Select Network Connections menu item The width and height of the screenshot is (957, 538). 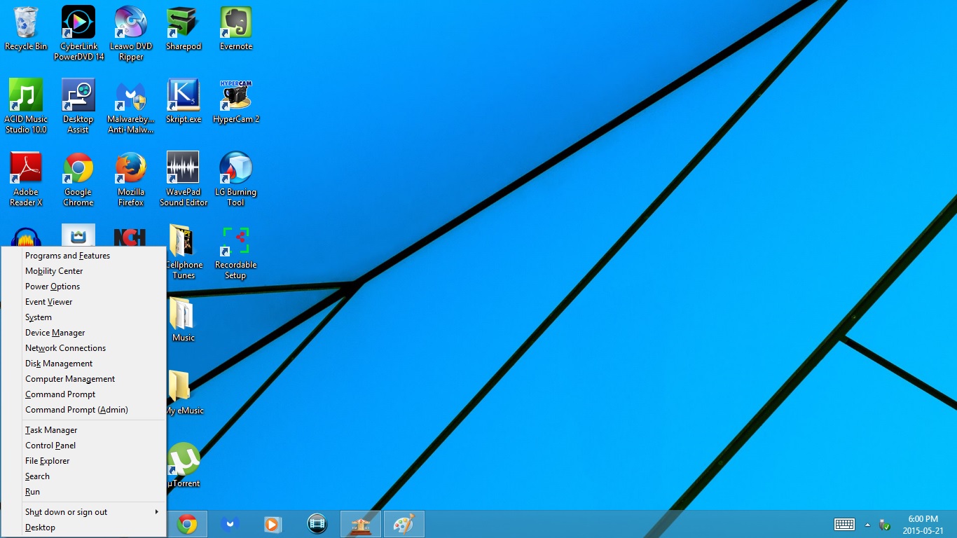click(83, 348)
